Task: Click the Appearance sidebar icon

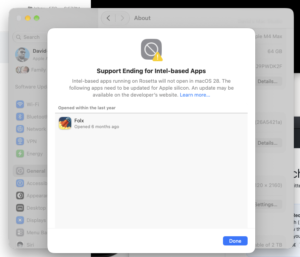Action: (20, 195)
